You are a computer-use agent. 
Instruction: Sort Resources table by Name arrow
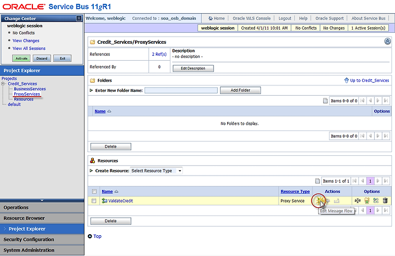[116, 191]
